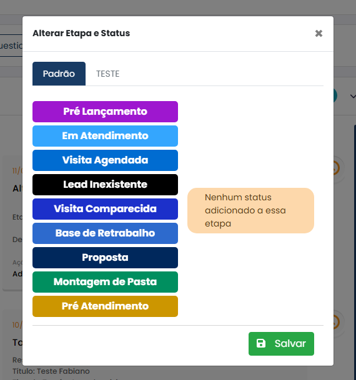
Task: Select the Proposta stage
Action: click(x=106, y=258)
